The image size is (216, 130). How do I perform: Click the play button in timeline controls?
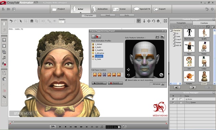pyautogui.click(x=60, y=127)
